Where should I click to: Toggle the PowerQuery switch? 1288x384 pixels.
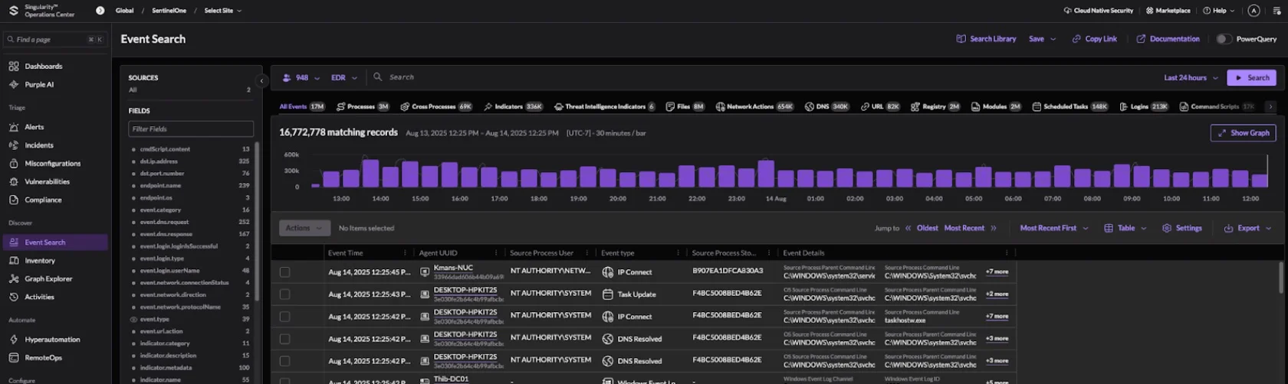pos(1224,39)
